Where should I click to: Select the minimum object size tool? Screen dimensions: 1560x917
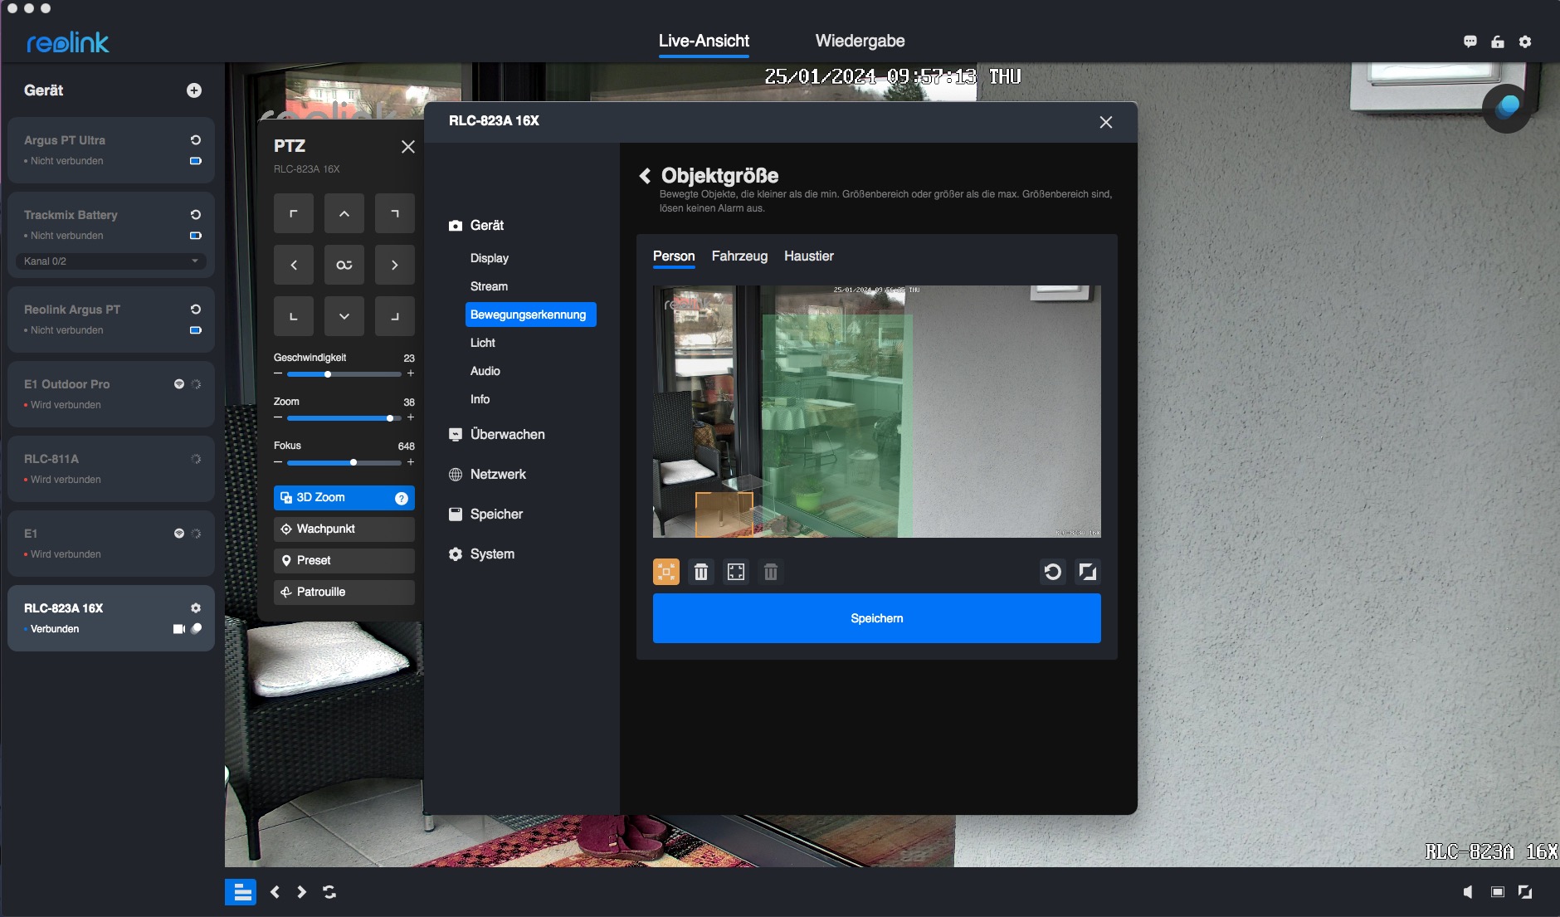pyautogui.click(x=666, y=572)
